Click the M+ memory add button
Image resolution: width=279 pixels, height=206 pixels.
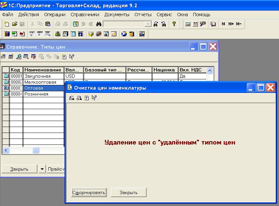point(231,24)
